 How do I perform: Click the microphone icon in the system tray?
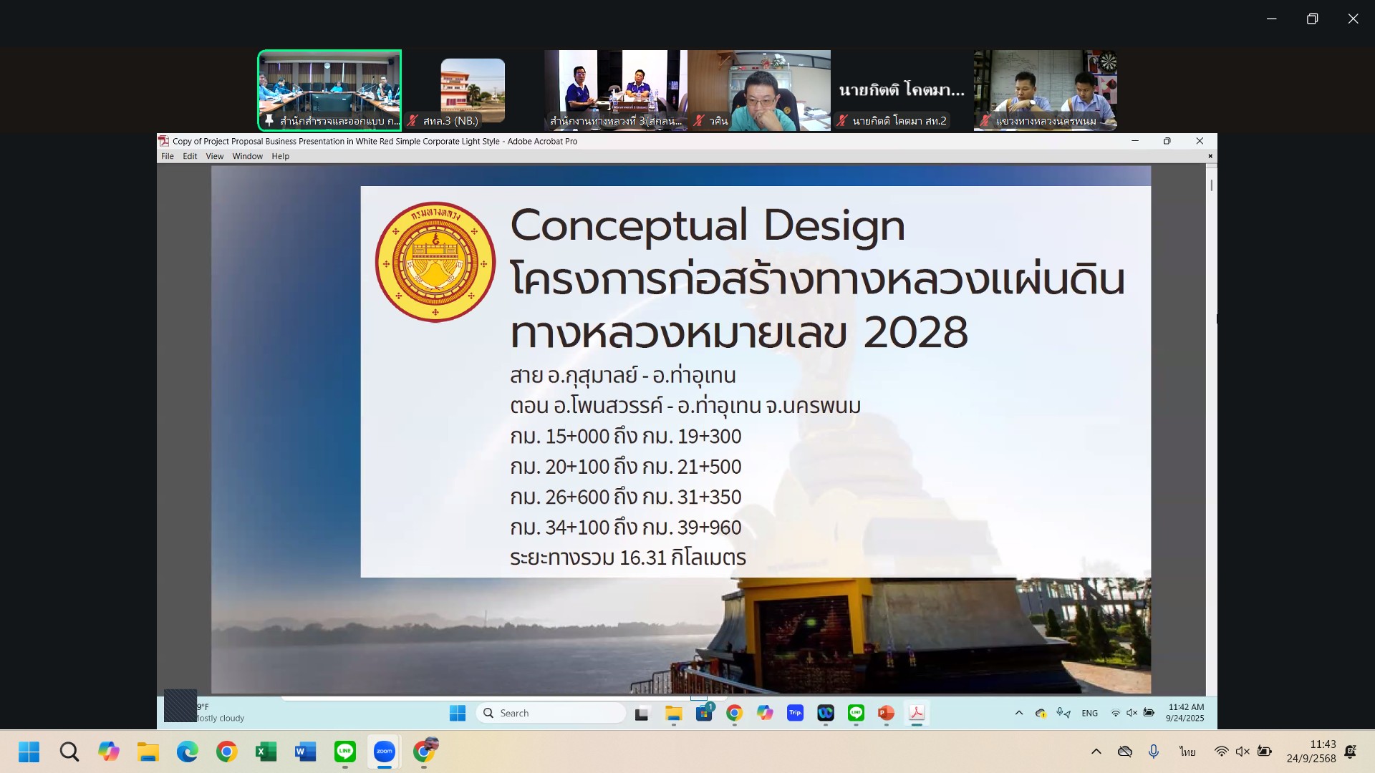click(x=1153, y=752)
